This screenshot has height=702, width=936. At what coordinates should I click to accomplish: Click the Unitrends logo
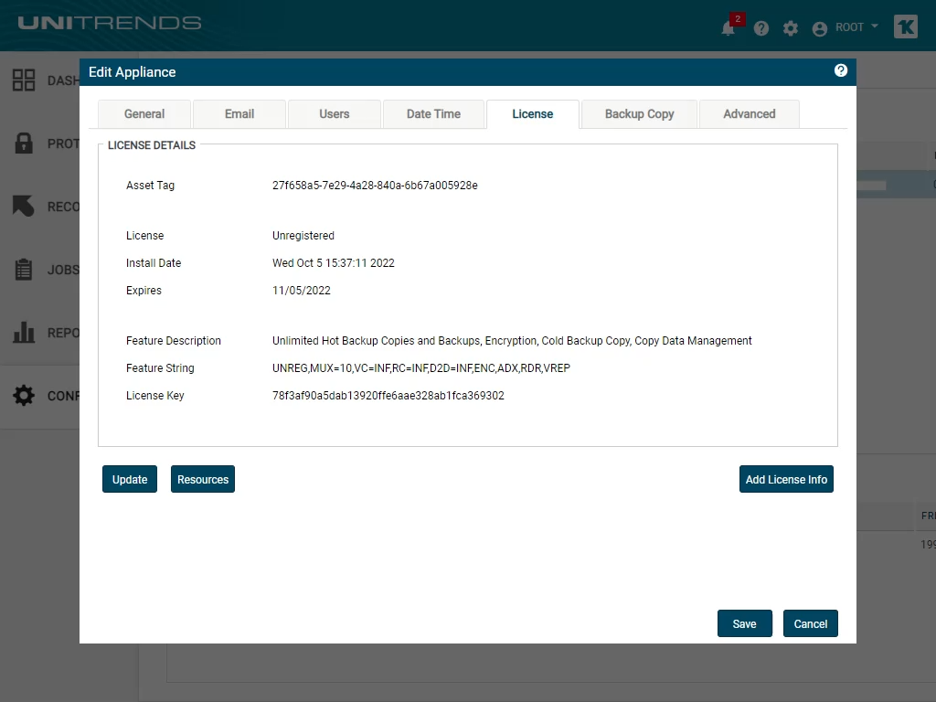pyautogui.click(x=110, y=23)
